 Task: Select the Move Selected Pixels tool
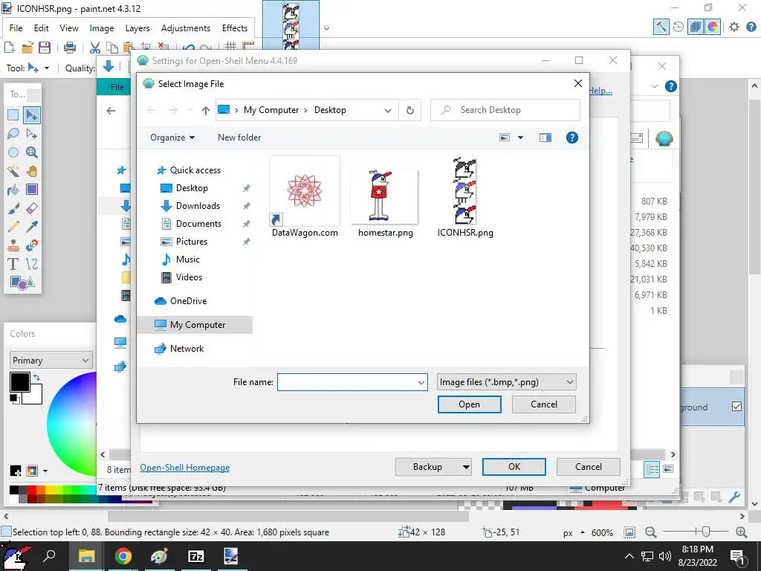(32, 115)
